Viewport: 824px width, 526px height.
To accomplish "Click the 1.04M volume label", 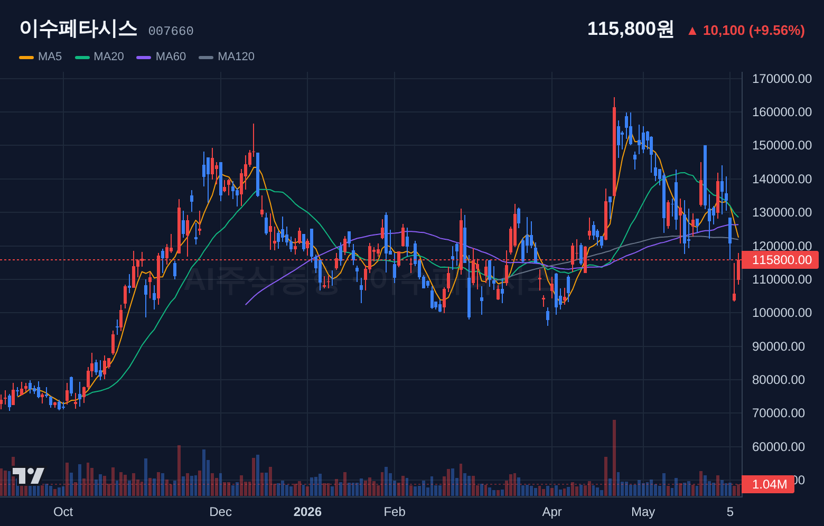I will (768, 484).
